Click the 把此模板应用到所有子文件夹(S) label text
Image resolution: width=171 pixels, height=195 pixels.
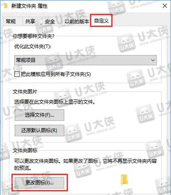pyautogui.click(x=56, y=74)
